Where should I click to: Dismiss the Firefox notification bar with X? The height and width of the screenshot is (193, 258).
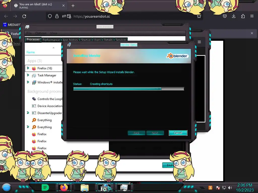coord(252,33)
